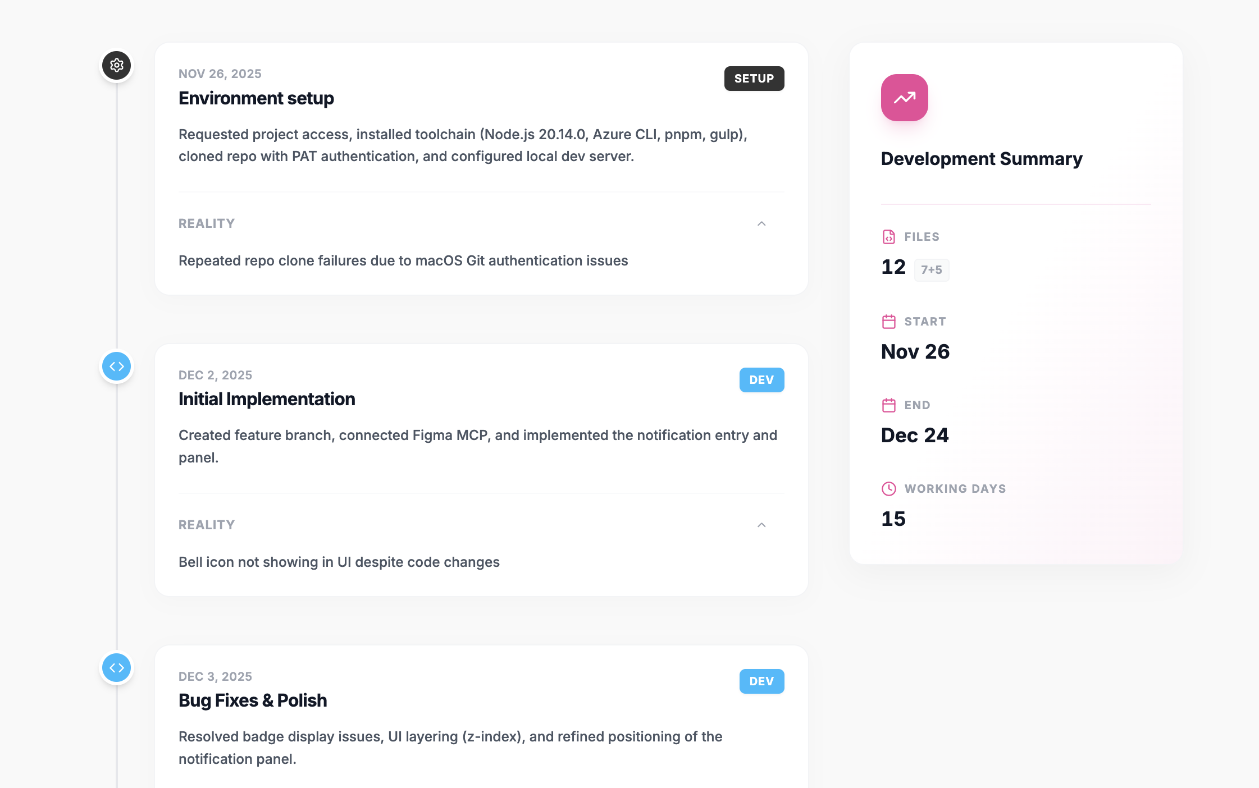Click the SETUP tag badge

point(754,79)
